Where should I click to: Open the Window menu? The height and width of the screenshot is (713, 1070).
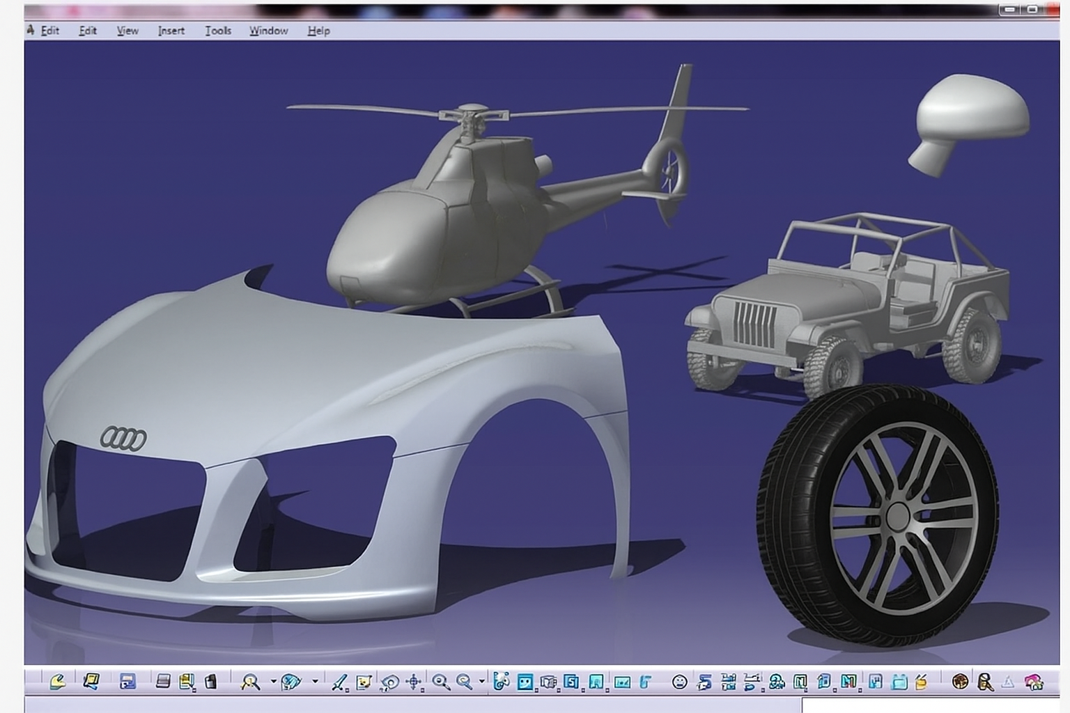click(x=268, y=31)
